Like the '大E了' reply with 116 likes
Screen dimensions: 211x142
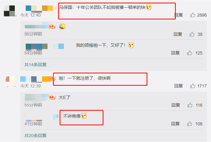190,105
